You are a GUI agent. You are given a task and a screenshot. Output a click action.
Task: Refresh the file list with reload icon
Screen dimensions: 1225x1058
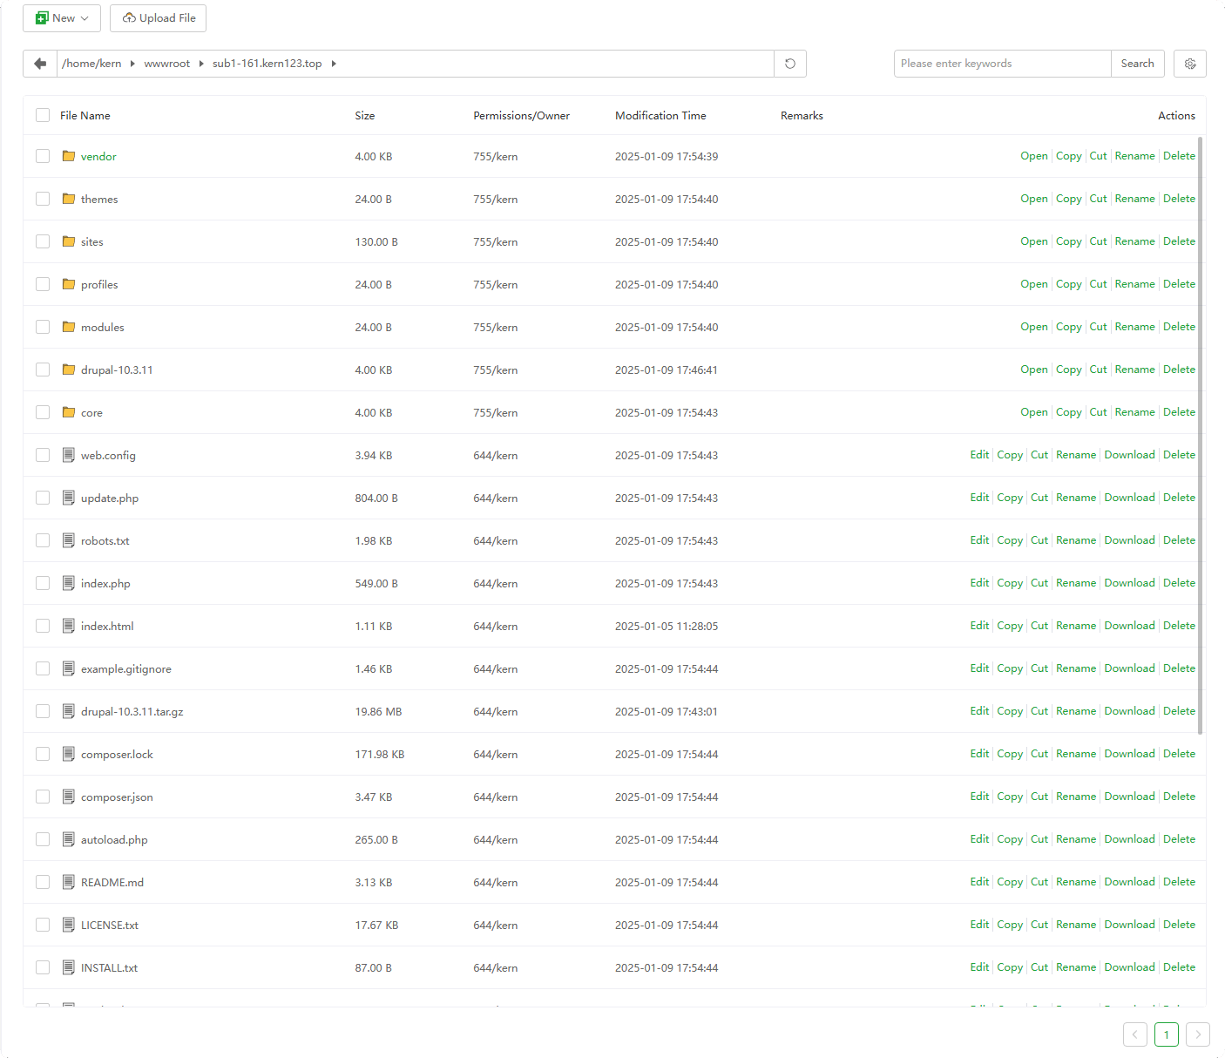point(790,64)
